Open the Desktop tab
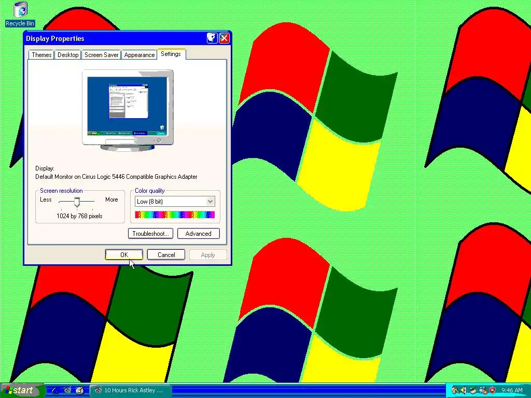The width and height of the screenshot is (531, 398). 68,55
